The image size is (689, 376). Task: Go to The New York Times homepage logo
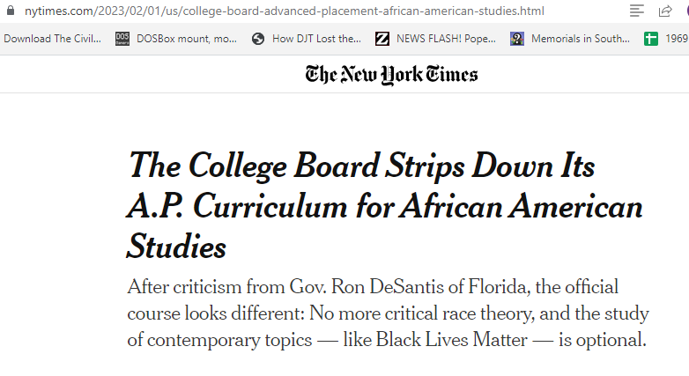(x=391, y=74)
